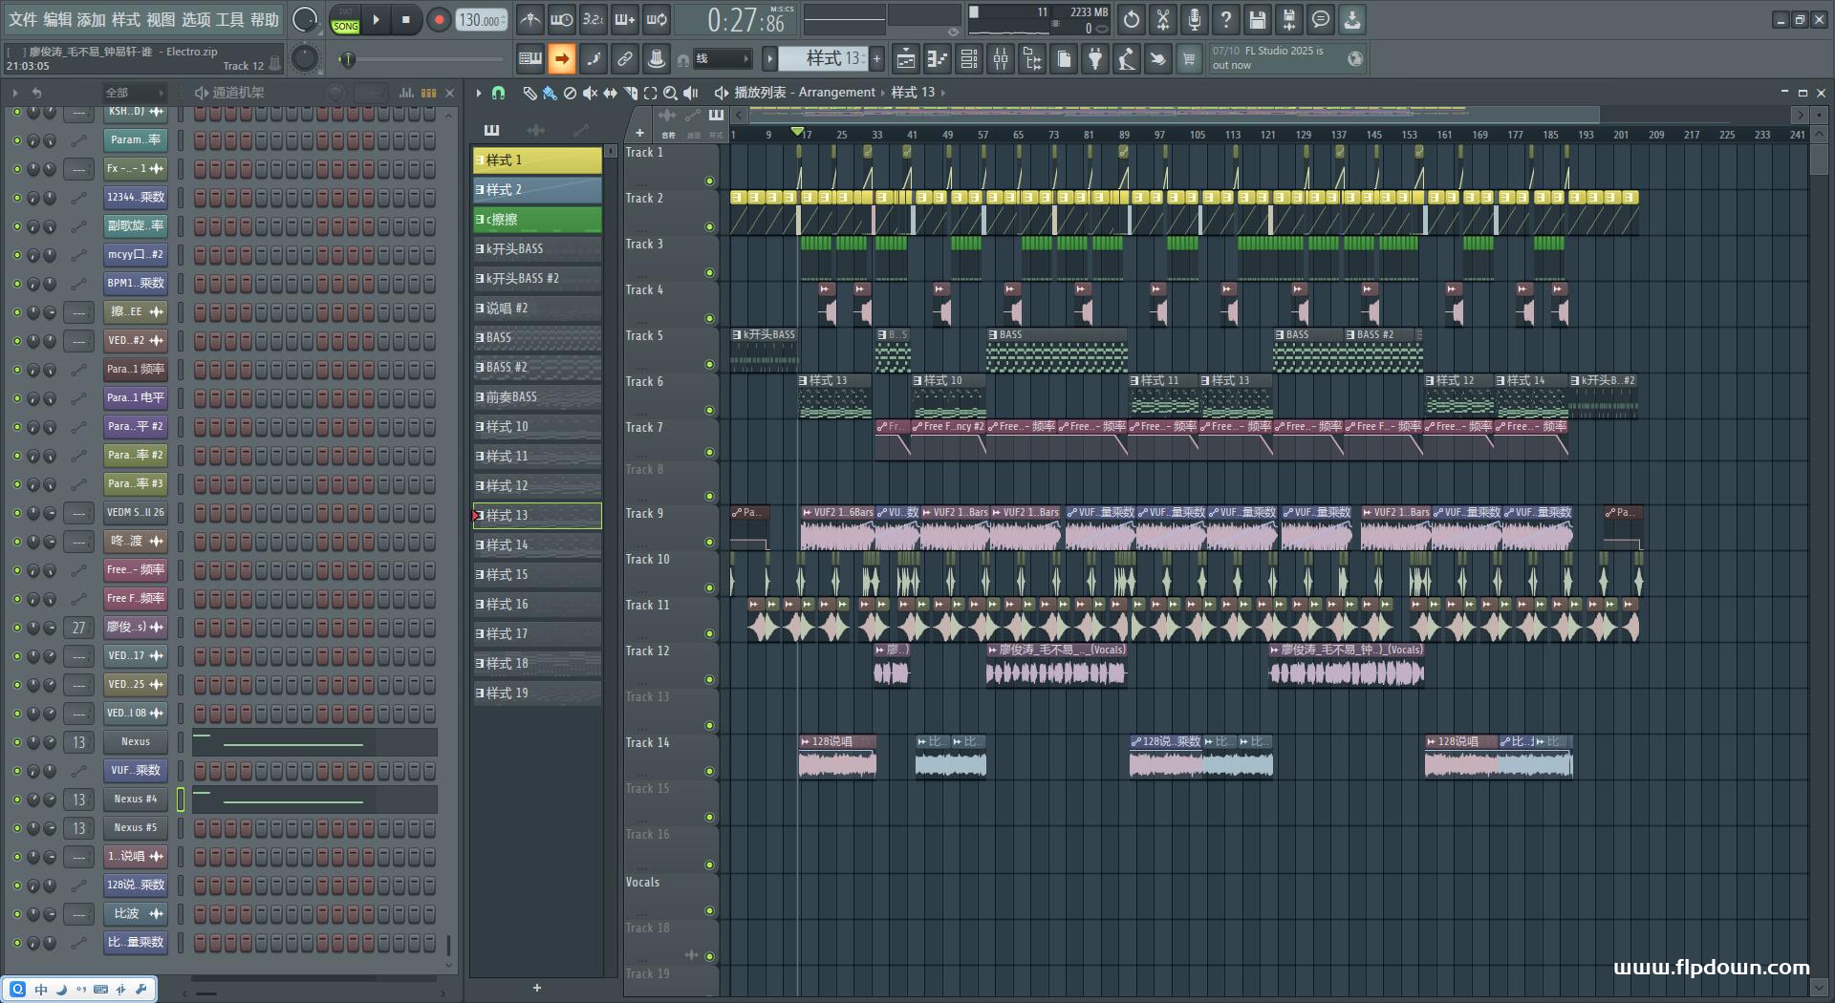Image resolution: width=1835 pixels, height=1003 pixels.
Task: Click the render audio file icon
Action: [x=1289, y=19]
